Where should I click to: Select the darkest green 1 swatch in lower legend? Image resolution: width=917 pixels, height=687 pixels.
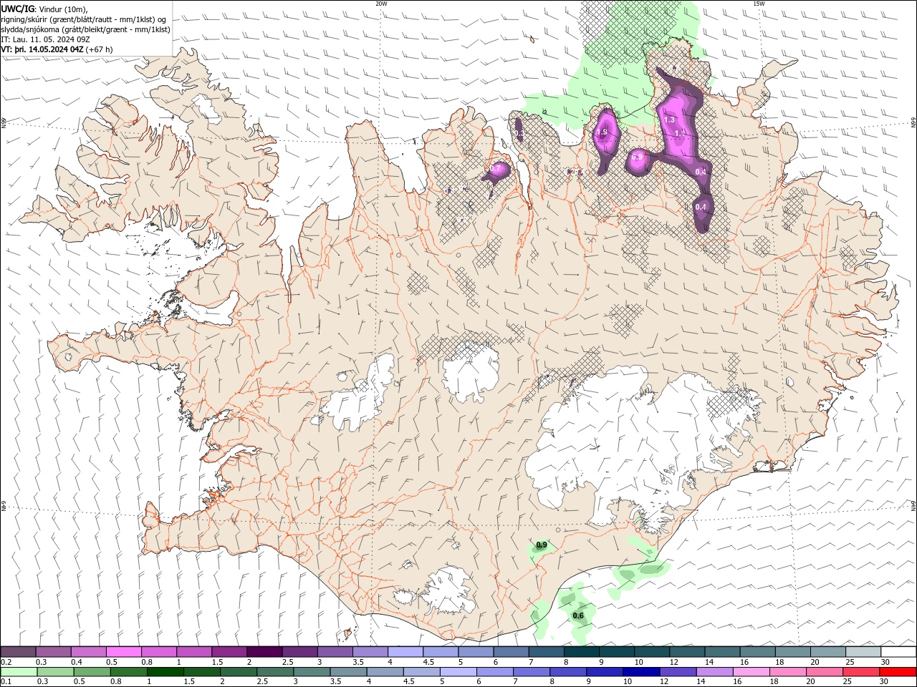(165, 672)
